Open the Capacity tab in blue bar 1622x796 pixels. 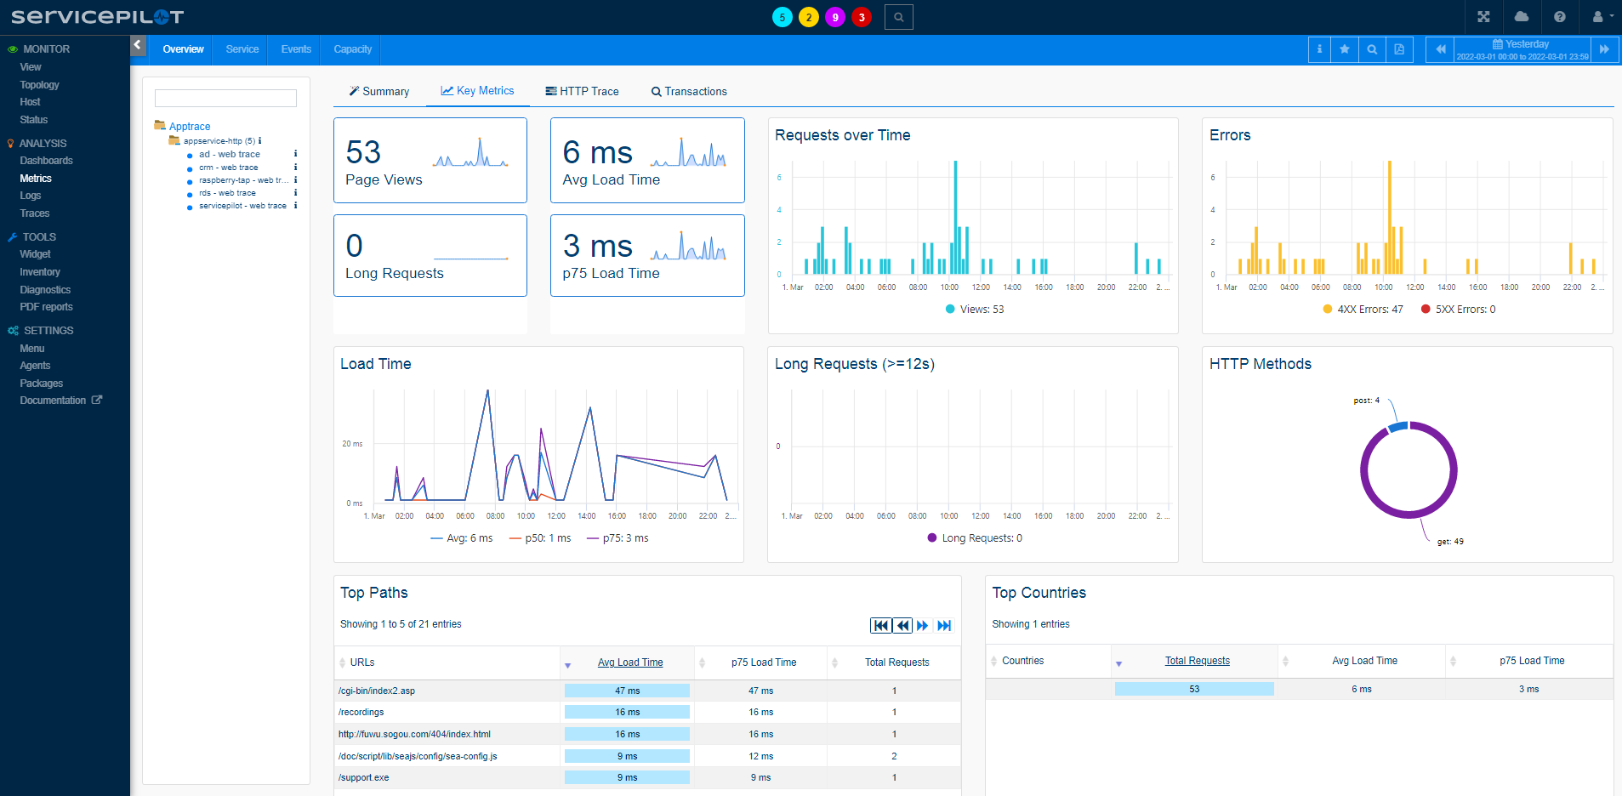coord(352,49)
